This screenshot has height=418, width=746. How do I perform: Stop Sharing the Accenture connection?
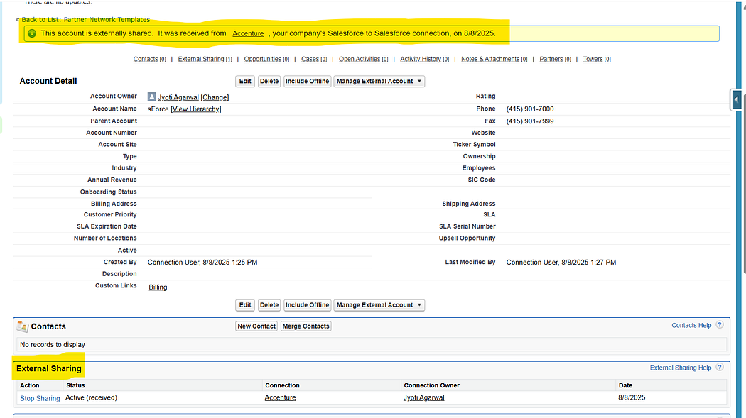40,399
